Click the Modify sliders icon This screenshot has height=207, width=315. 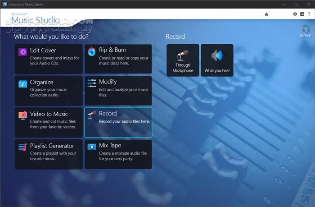click(x=92, y=83)
